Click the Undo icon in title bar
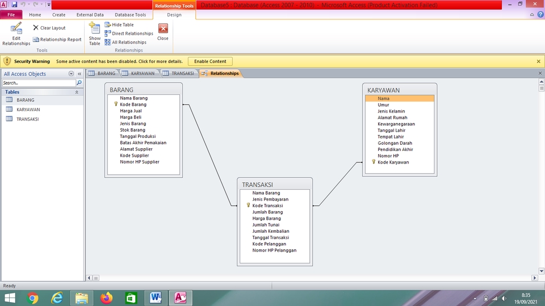The width and height of the screenshot is (545, 306). click(23, 5)
